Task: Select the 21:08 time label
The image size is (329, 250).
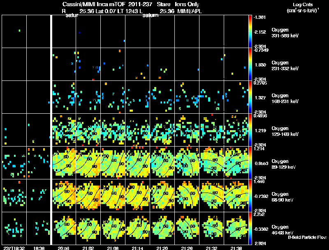Action: point(113,248)
